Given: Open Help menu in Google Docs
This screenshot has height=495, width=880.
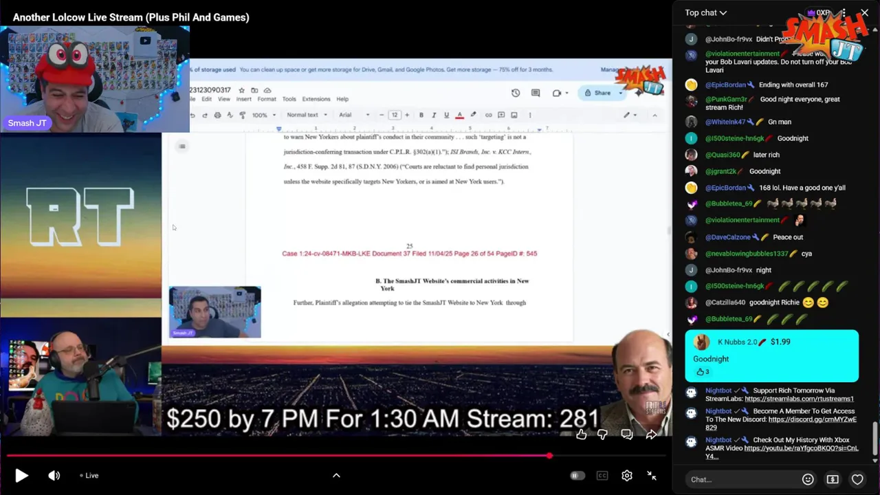Looking at the screenshot, I should 342,99.
